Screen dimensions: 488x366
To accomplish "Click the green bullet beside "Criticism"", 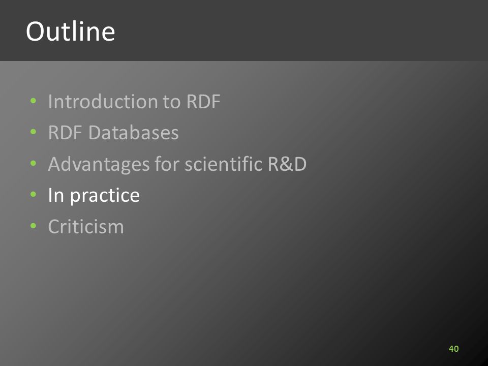I will click(x=34, y=226).
